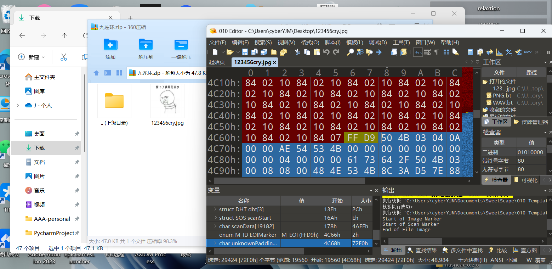Click the Open file folder icon in 010 Editor

point(230,52)
